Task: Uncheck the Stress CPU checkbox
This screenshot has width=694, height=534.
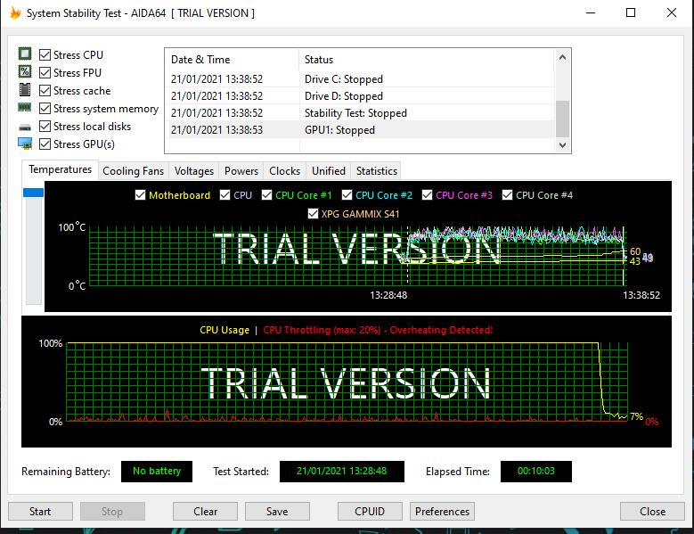Action: point(45,55)
